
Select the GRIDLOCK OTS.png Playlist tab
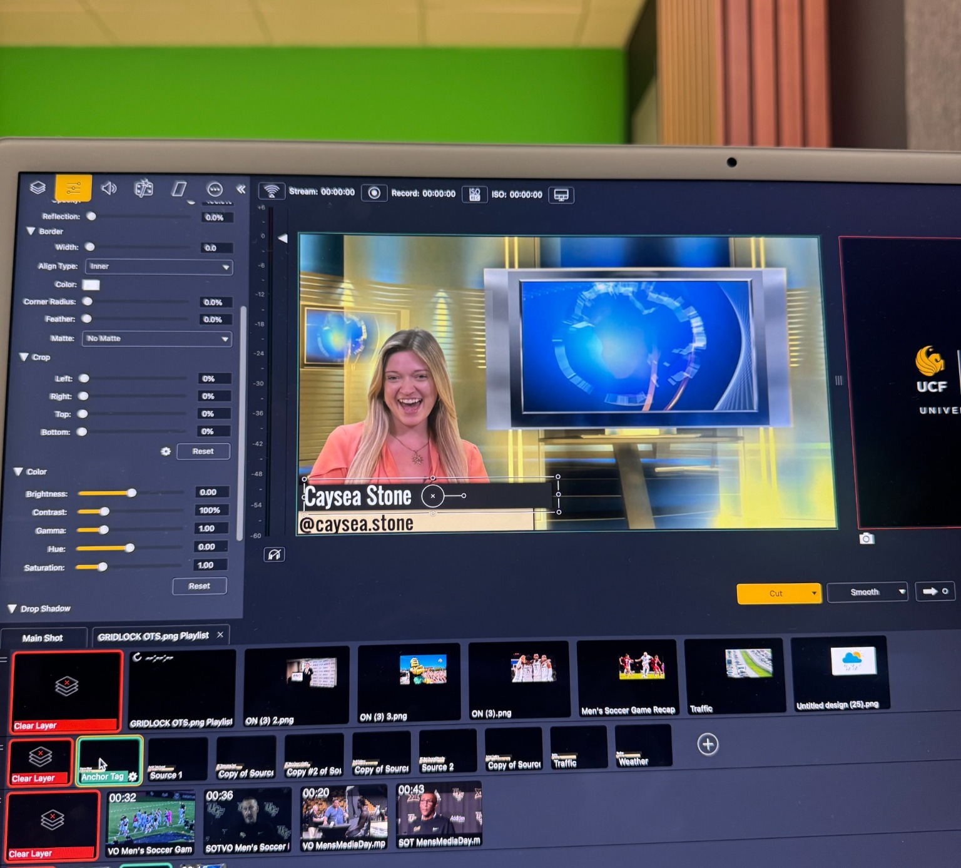[153, 636]
